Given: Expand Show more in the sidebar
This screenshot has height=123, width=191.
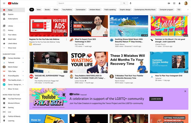Looking at the screenshot, I should coord(13,48).
